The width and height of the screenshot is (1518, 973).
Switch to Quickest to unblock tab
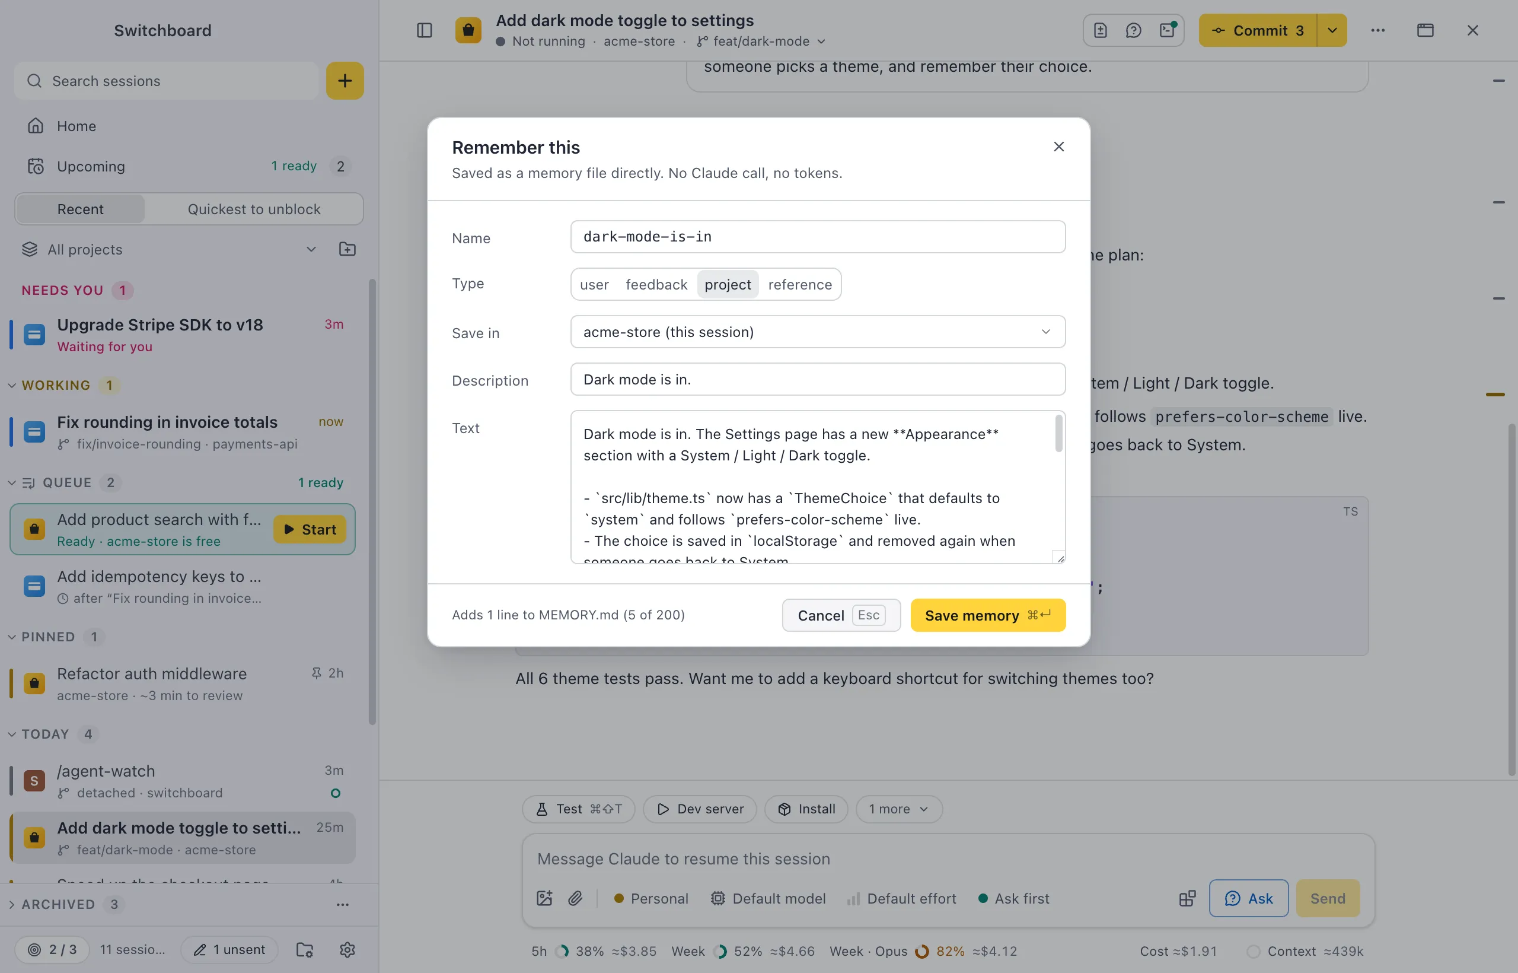coord(254,209)
